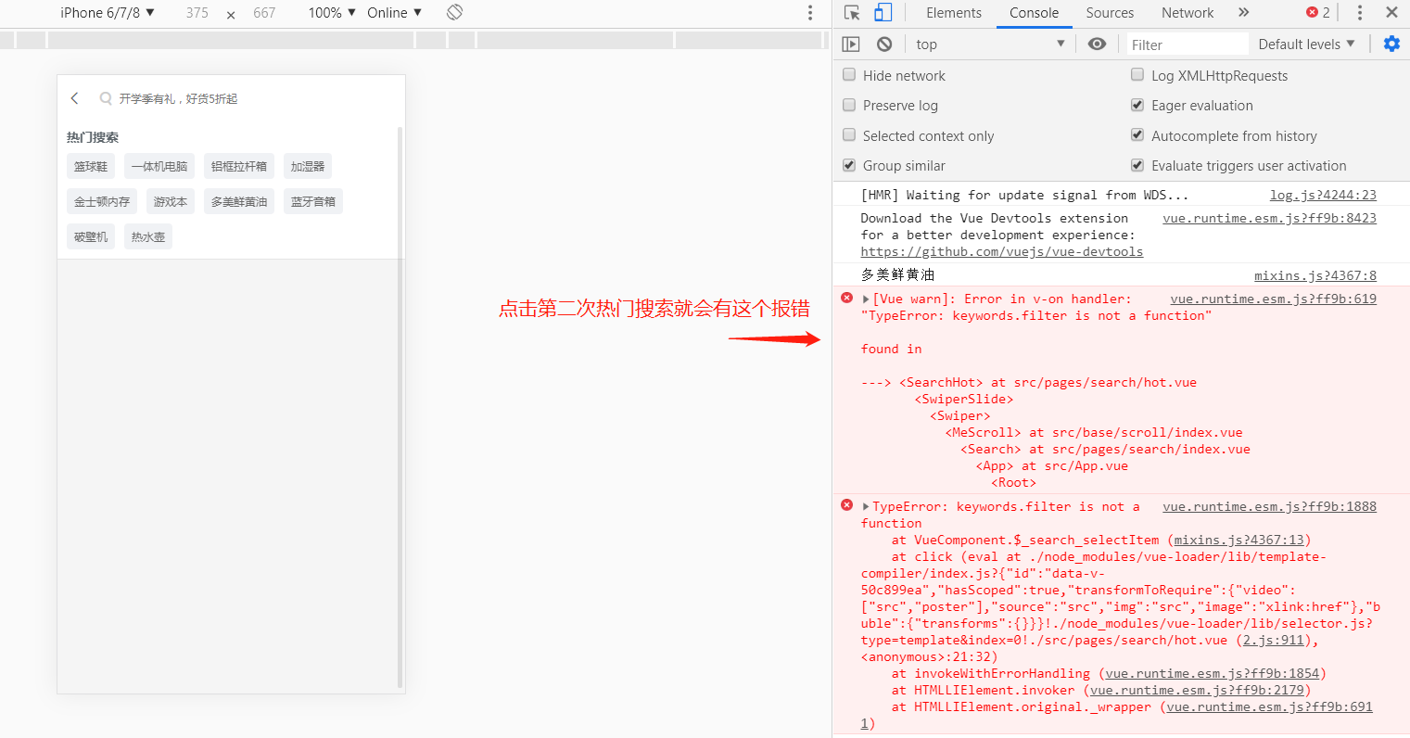Click the 375 width input field
This screenshot has width=1410, height=738.
coord(197,12)
